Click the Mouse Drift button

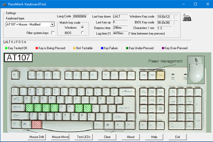pos(37,137)
